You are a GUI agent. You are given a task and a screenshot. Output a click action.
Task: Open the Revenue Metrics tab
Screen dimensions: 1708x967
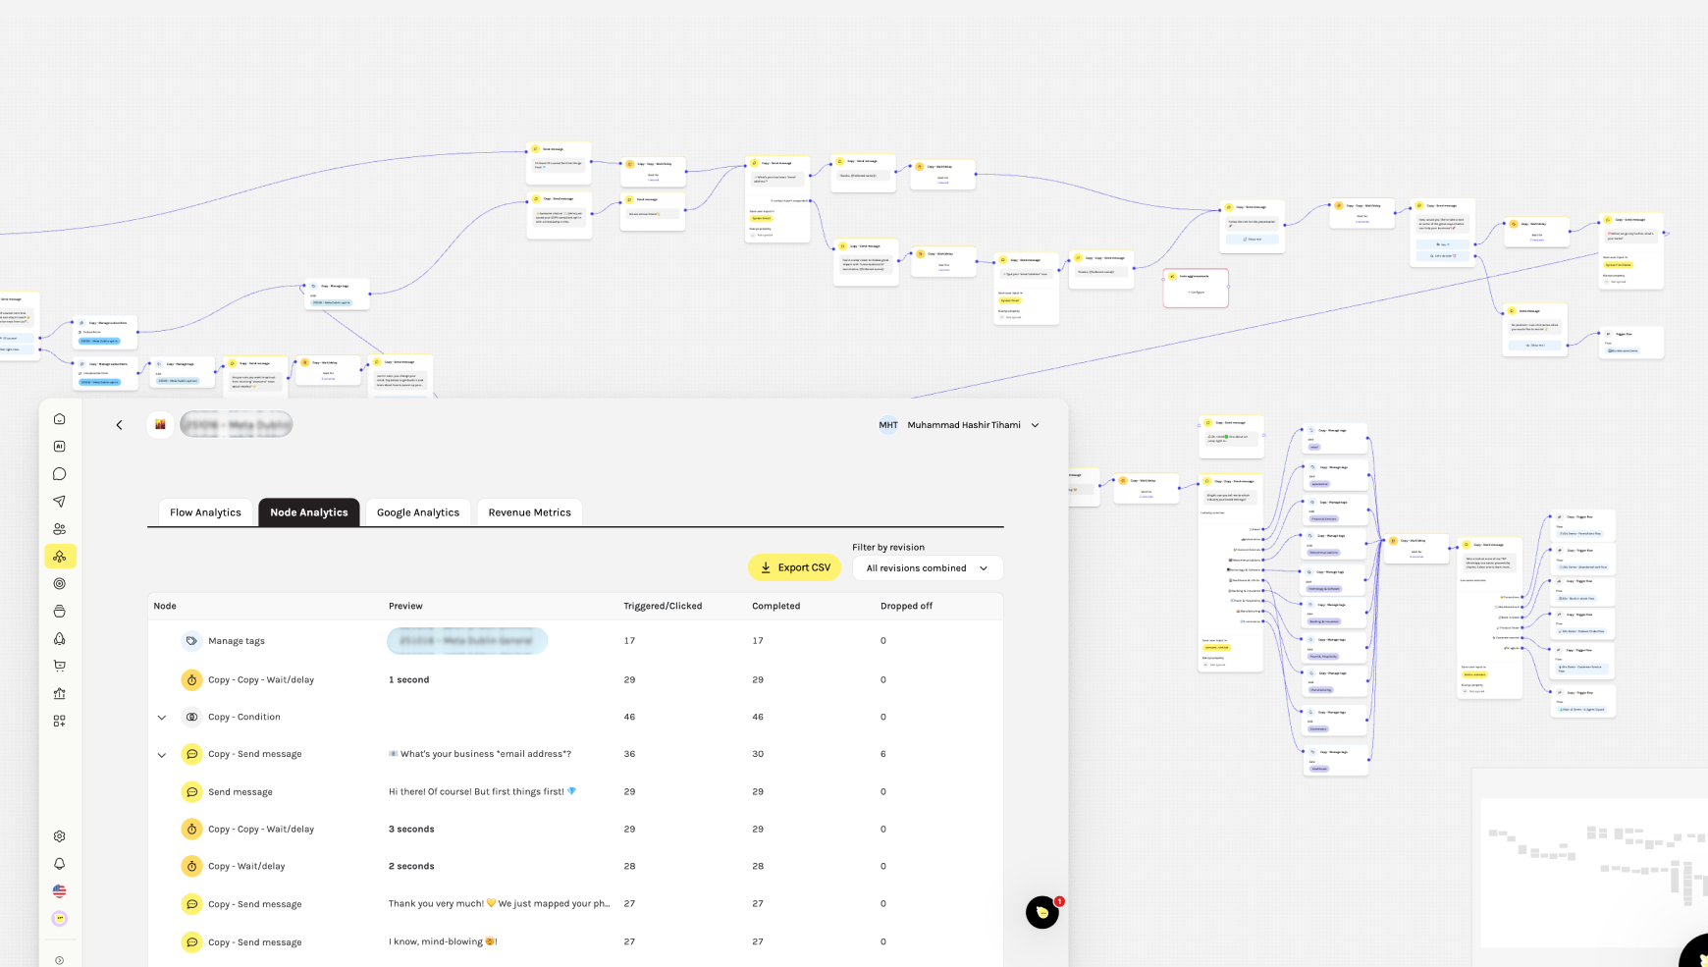(529, 511)
